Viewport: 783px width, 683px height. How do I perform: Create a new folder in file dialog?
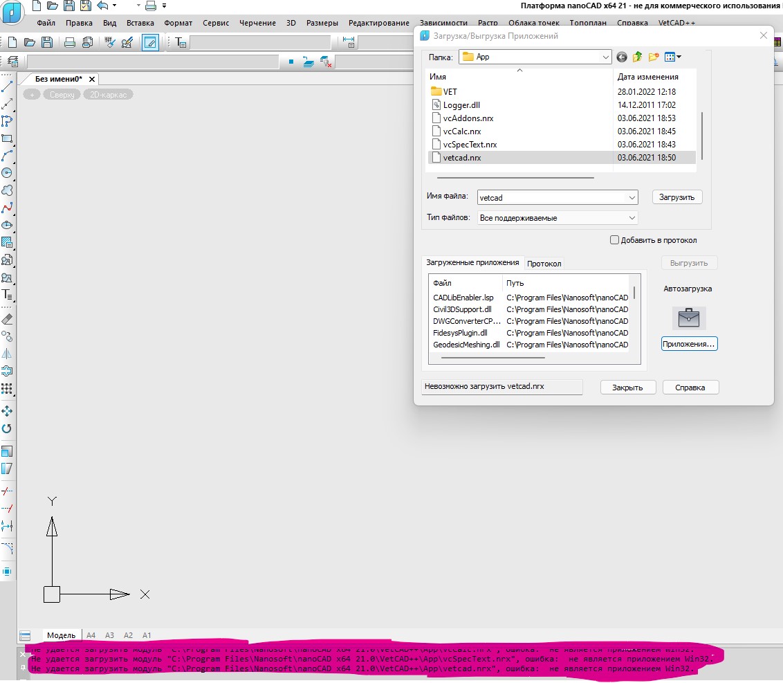coord(653,57)
